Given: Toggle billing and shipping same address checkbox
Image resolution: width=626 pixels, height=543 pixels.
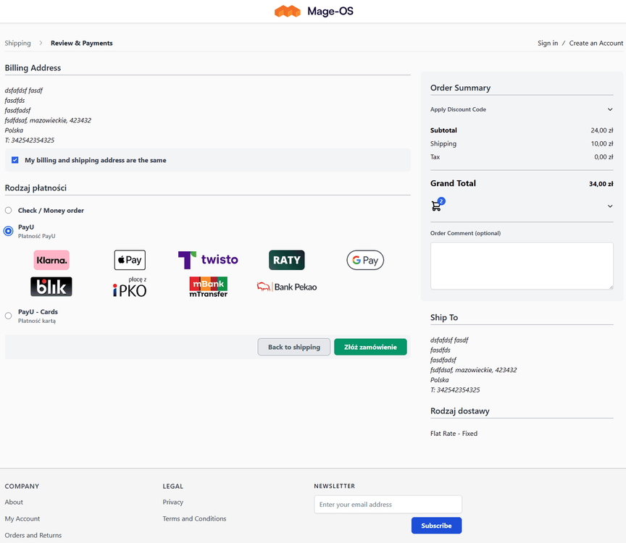Looking at the screenshot, I should coord(14,160).
